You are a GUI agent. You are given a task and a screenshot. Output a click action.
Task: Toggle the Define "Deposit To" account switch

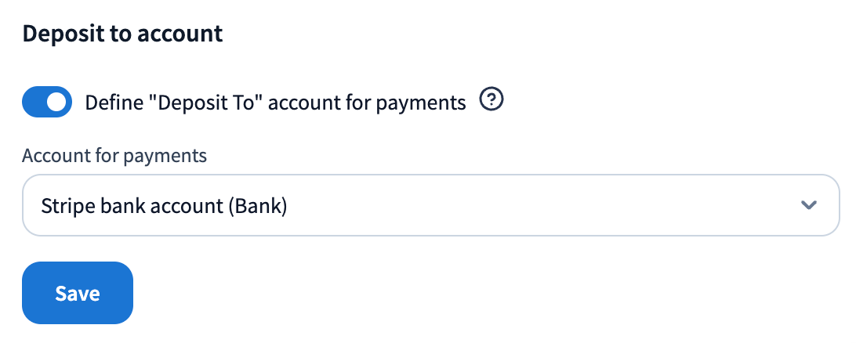click(47, 102)
